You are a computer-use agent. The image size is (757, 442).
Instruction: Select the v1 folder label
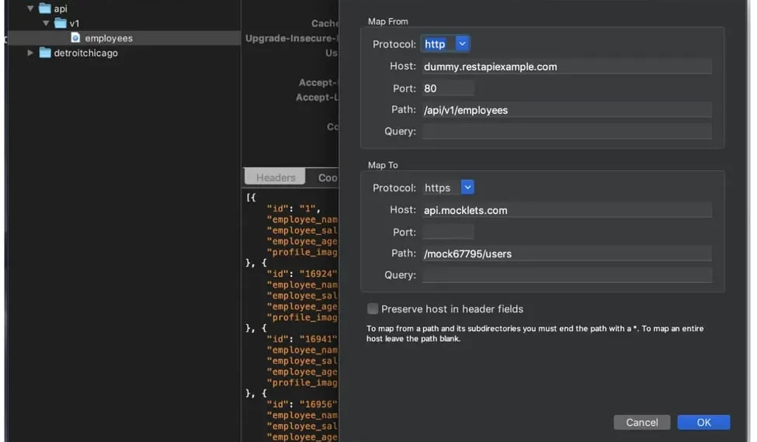[75, 23]
